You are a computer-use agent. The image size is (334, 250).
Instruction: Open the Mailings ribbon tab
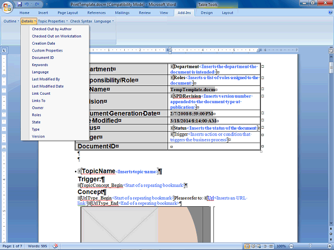tap(122, 12)
